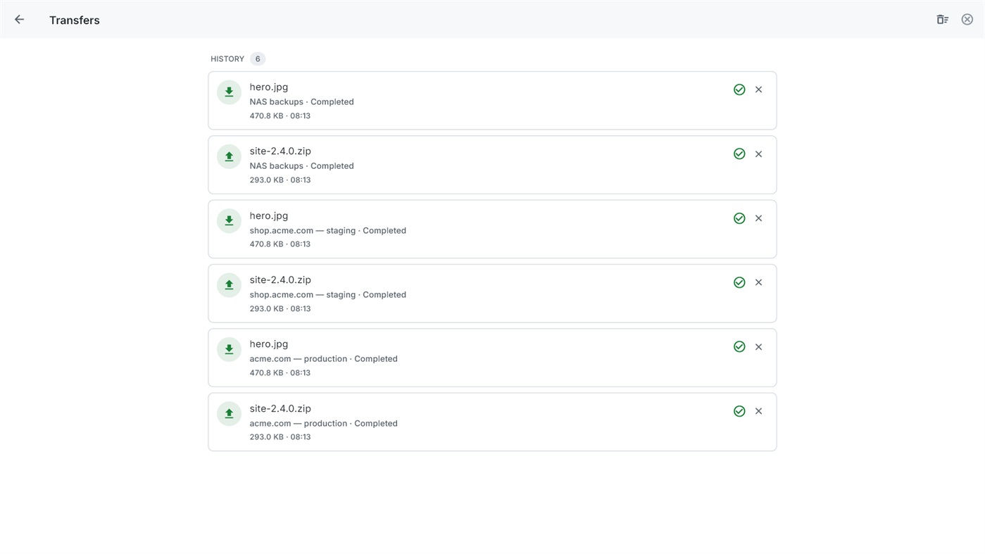Click the upload icon for site-2.4.0.zip staging

click(x=229, y=285)
